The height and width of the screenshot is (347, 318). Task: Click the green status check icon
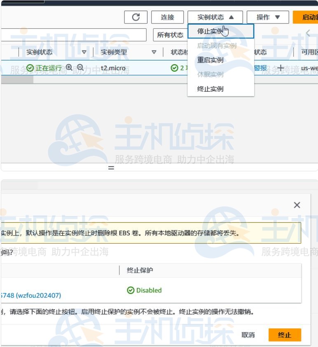[x=175, y=68]
